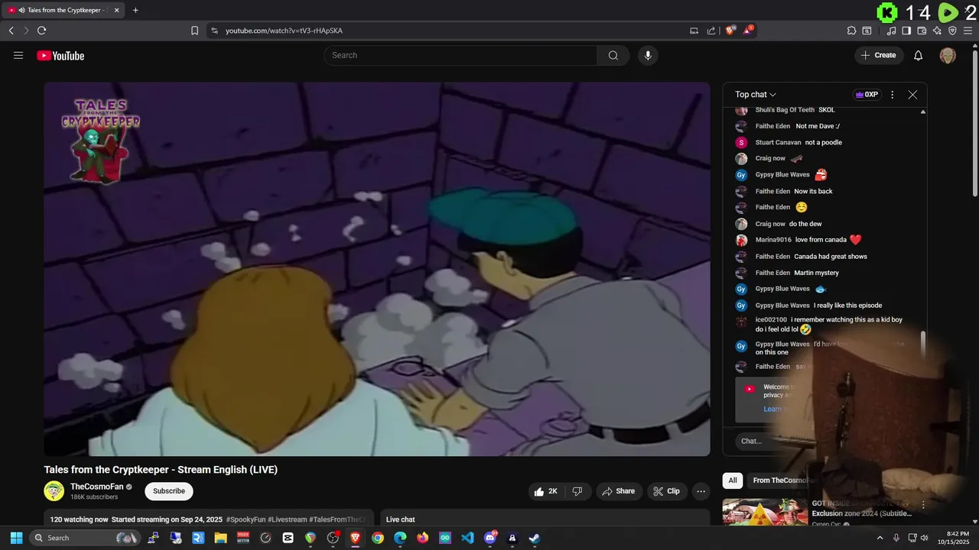Click the live chat scrollbar thumb

point(922,345)
